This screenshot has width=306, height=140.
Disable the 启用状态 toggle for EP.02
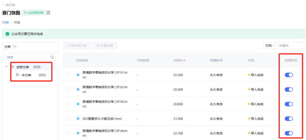(x=289, y=90)
